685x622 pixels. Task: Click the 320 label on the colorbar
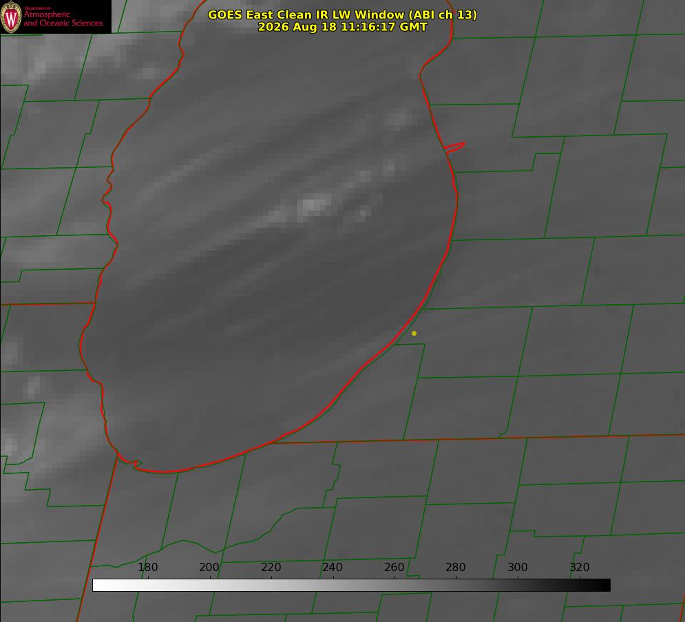(580, 567)
